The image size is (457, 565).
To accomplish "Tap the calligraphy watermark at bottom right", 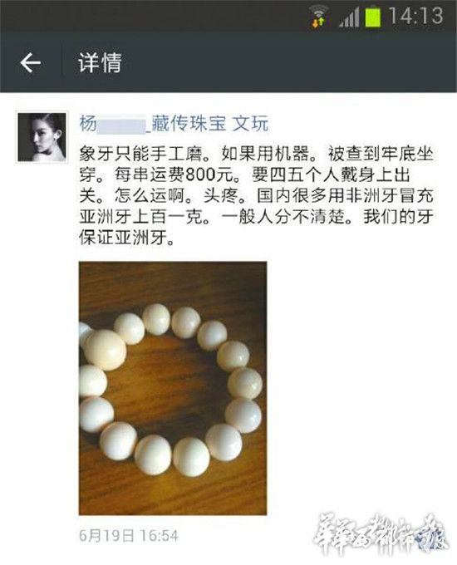I will click(x=381, y=535).
